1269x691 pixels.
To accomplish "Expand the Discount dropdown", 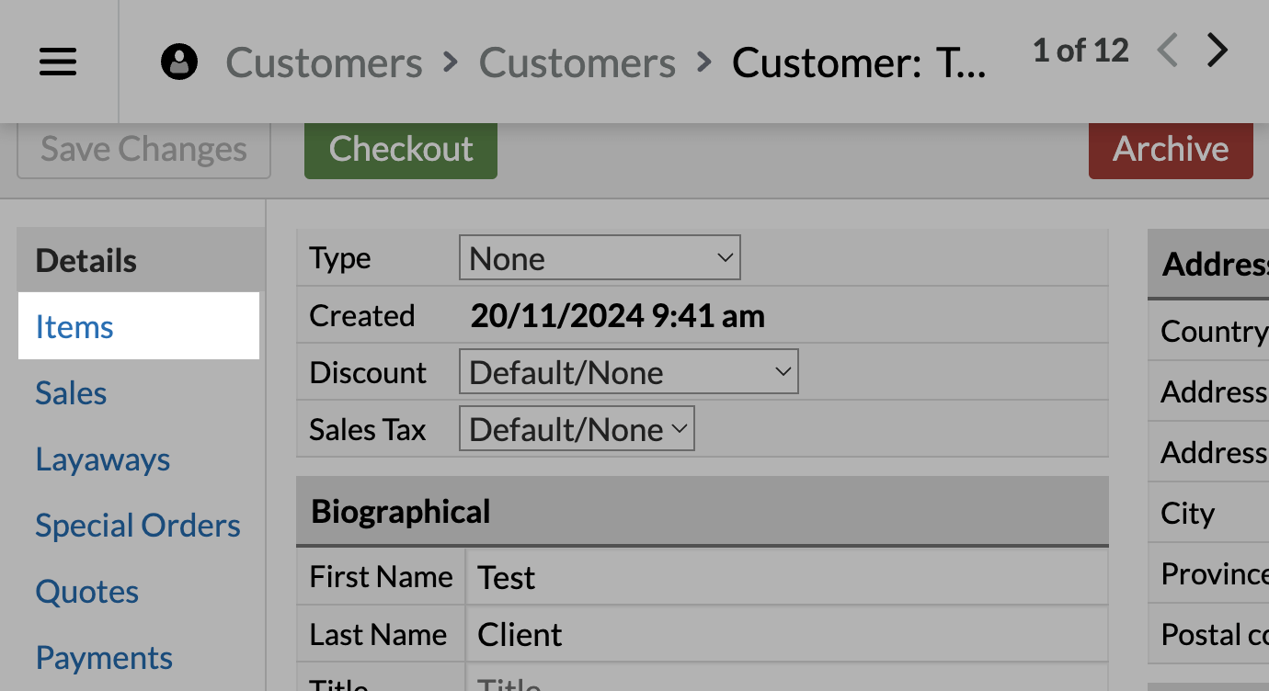I will [628, 372].
